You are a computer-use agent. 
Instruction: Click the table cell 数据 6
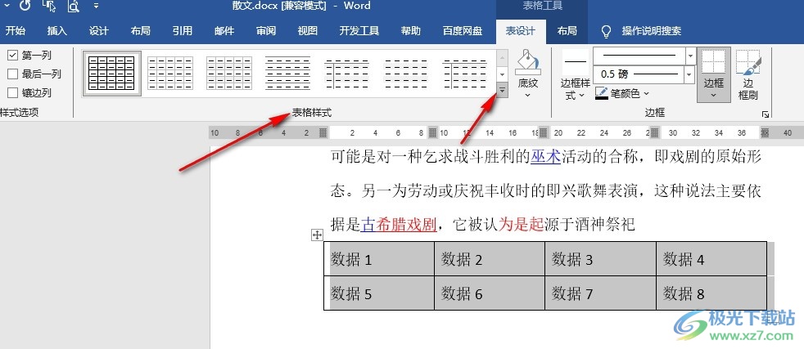[490, 293]
